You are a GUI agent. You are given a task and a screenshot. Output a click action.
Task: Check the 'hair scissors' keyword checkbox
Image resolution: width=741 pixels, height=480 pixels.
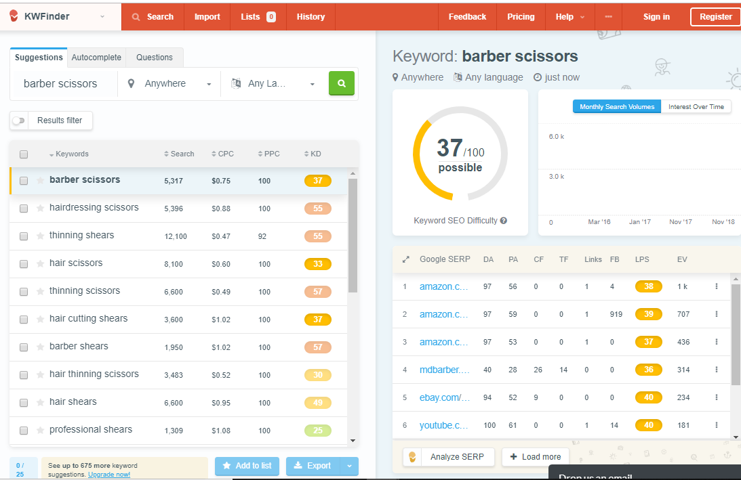tap(24, 264)
